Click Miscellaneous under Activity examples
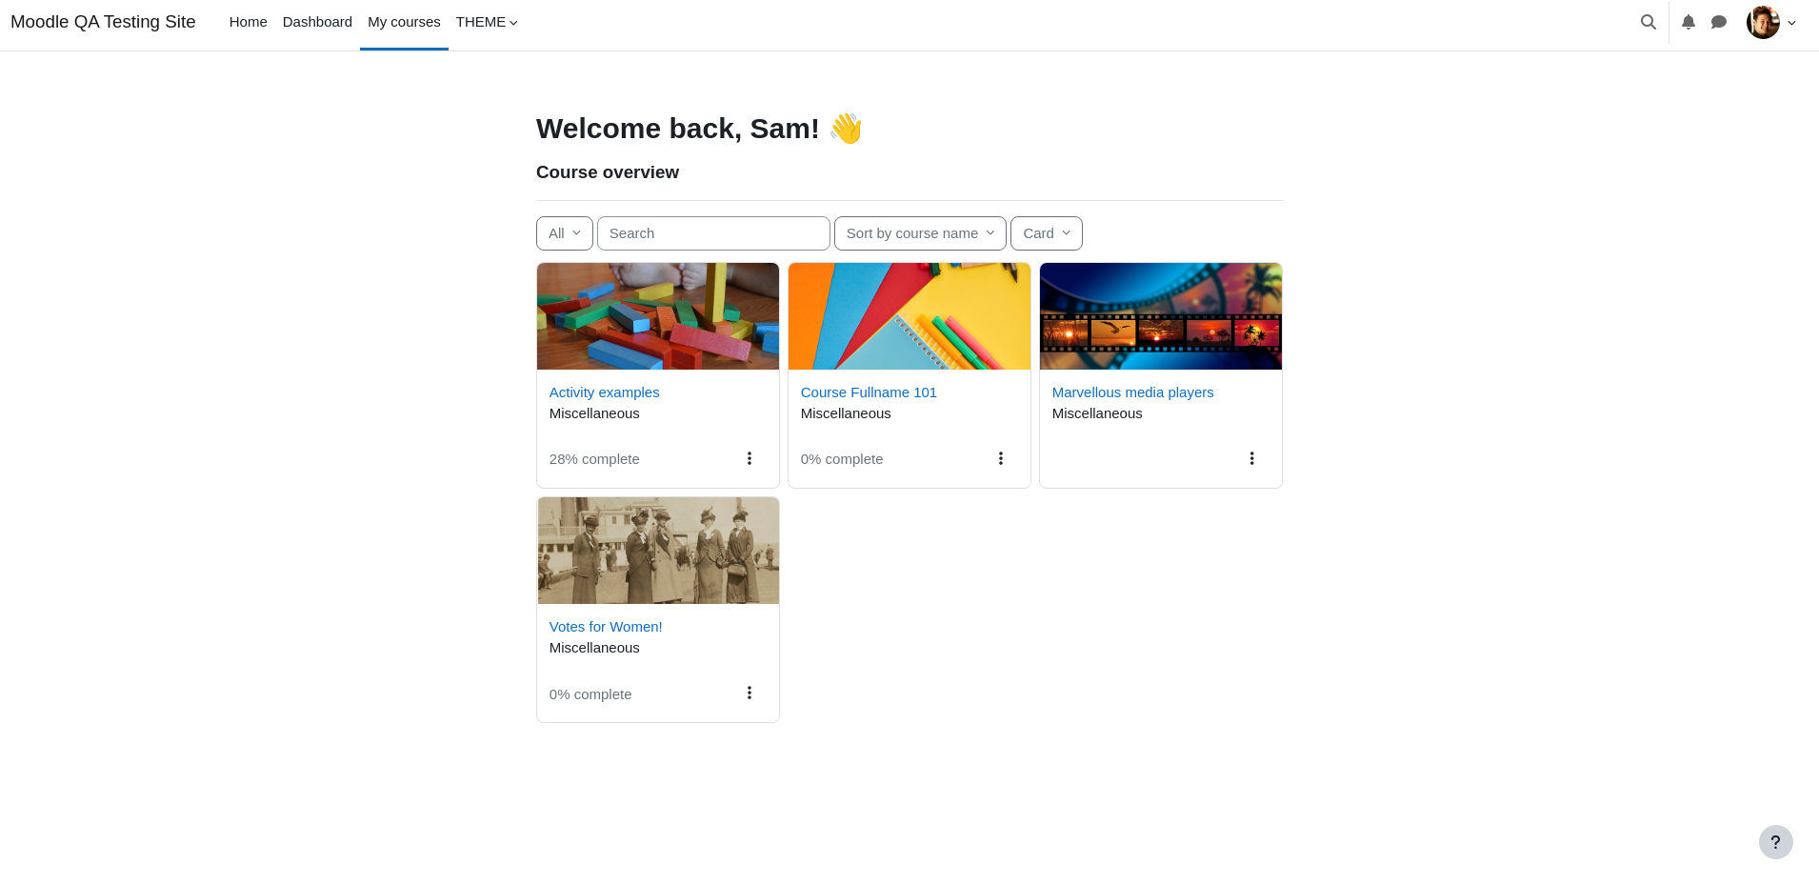 [594, 413]
